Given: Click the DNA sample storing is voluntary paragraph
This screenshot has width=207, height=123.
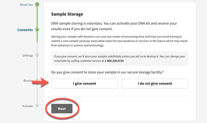Looking at the screenshot, I should [x=114, y=26].
